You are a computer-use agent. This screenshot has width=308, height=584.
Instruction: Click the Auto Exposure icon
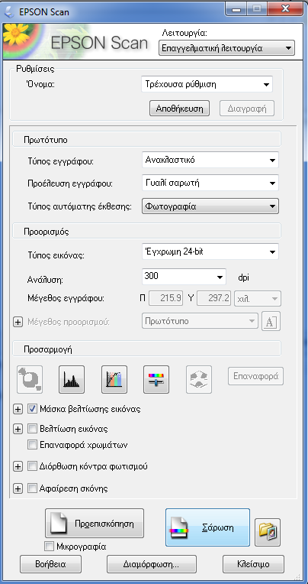click(x=29, y=379)
